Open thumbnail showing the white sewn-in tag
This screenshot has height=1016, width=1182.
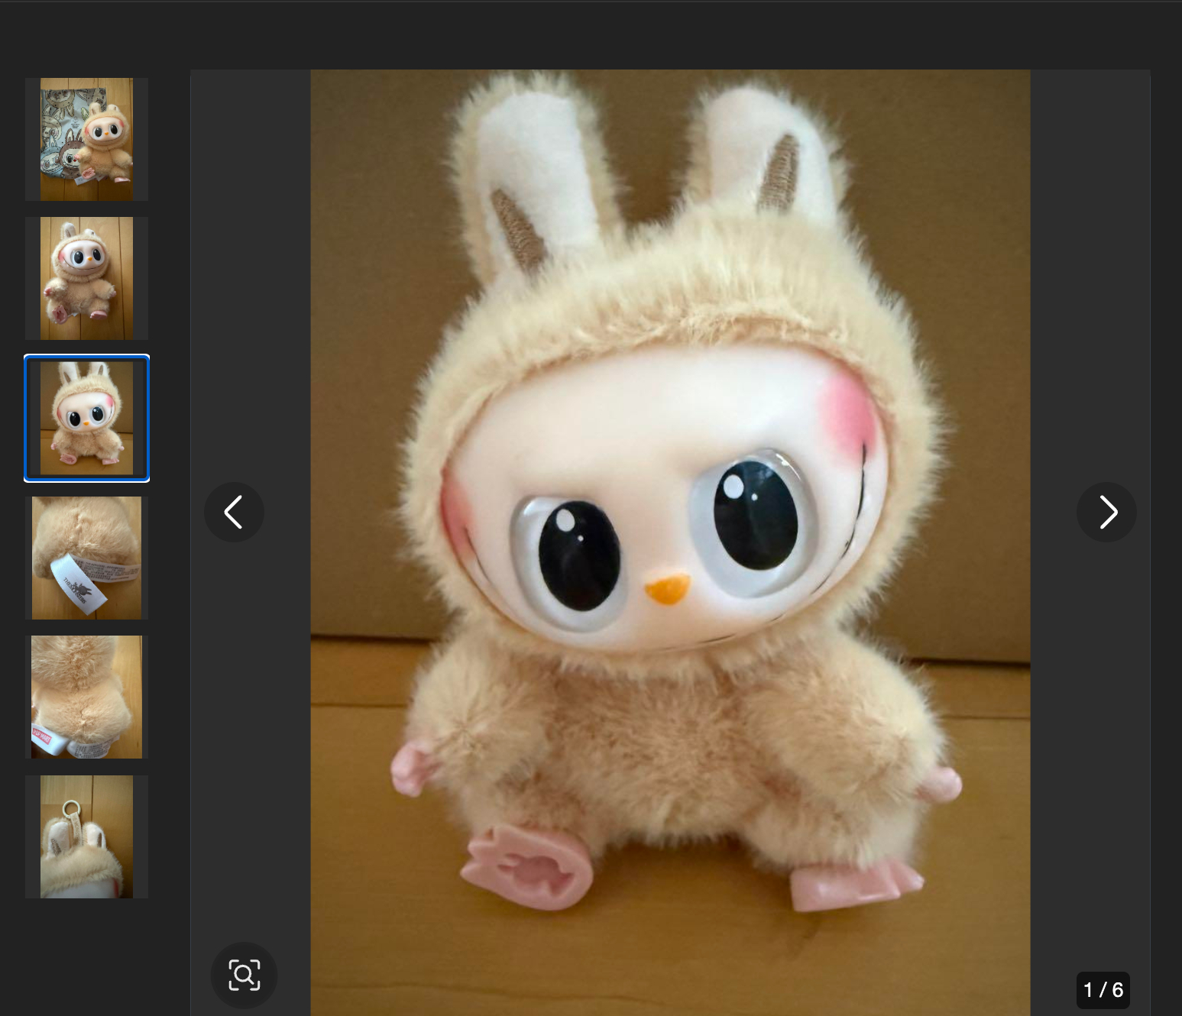[x=86, y=558]
